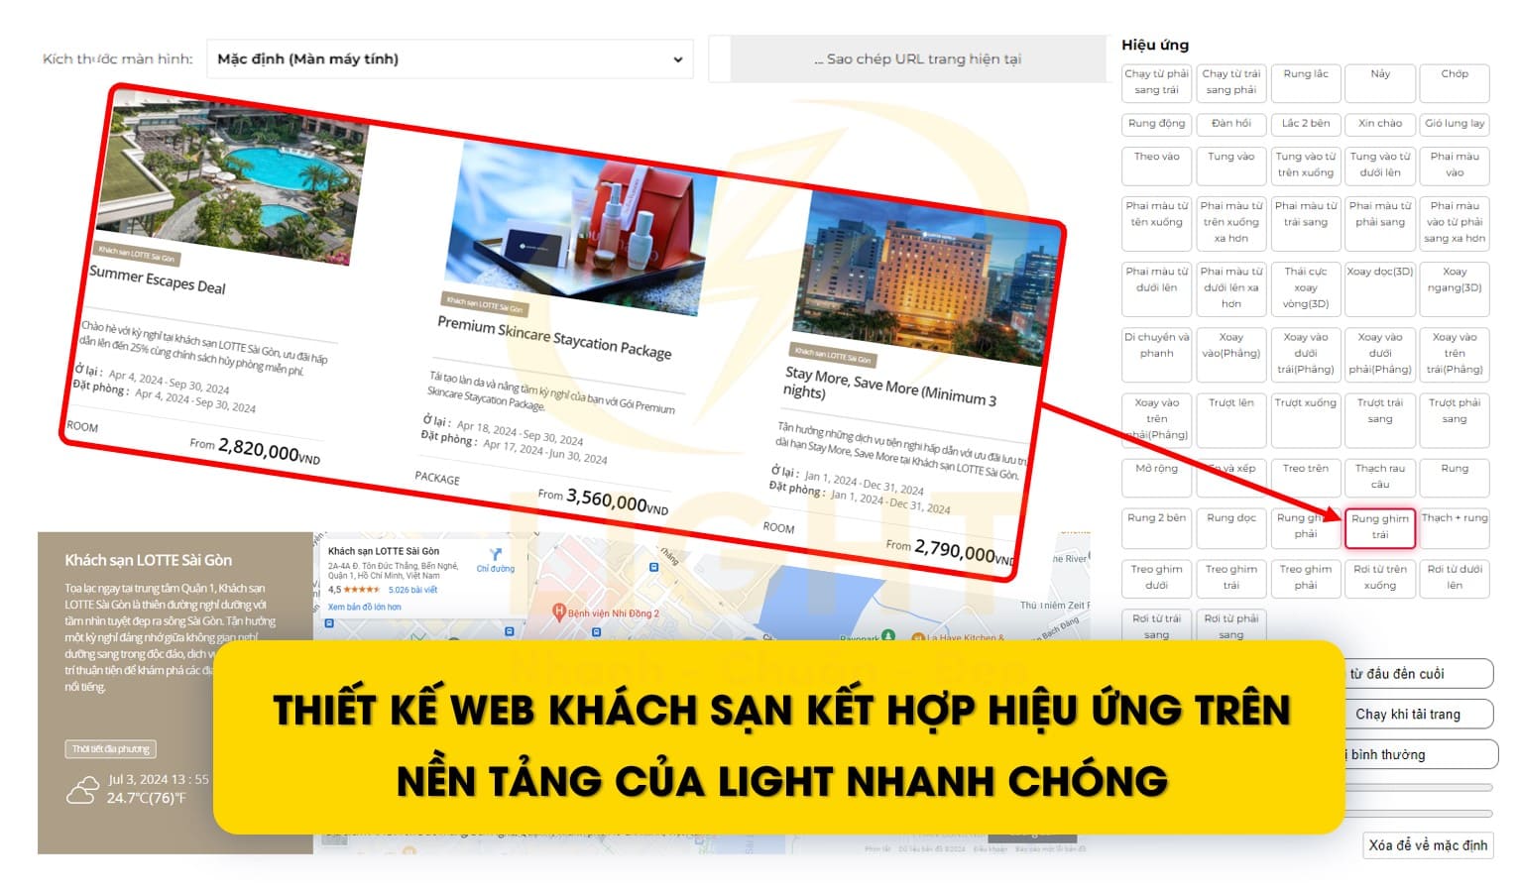The height and width of the screenshot is (891, 1518).
Task: Apply the 'Theo vào' effect
Action: [x=1156, y=166]
